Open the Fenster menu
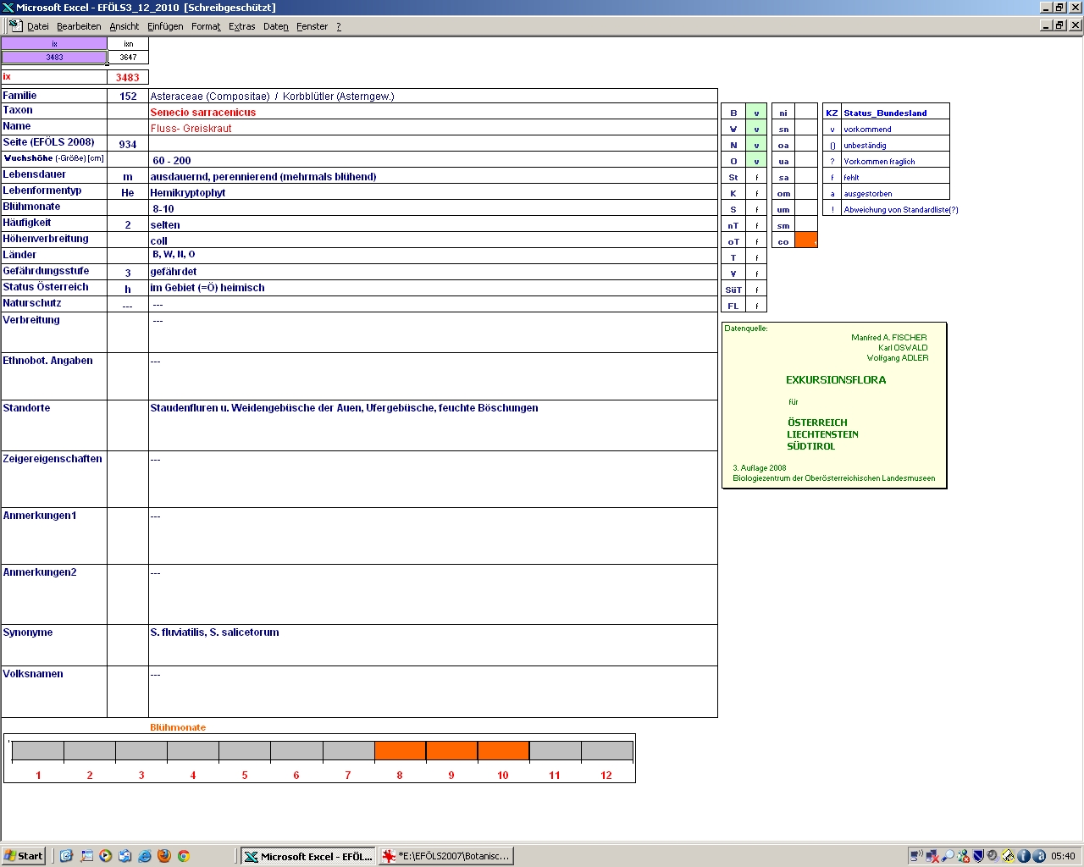This screenshot has height=867, width=1084. coord(312,26)
